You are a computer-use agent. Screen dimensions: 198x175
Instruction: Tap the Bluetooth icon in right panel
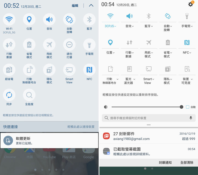[x=148, y=16]
